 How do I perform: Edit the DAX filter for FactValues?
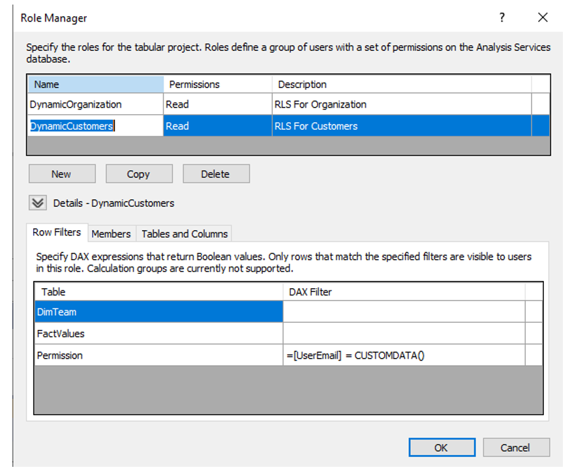[x=404, y=334]
